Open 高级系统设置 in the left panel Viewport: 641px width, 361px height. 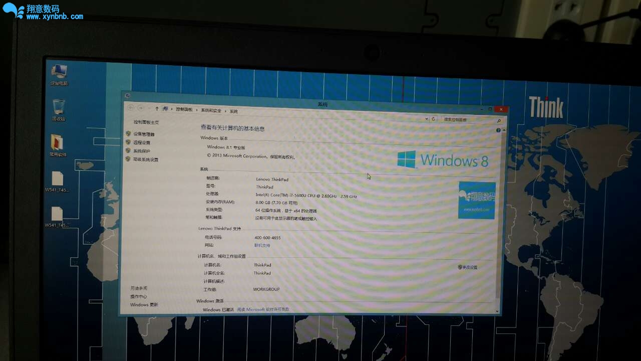tap(145, 159)
